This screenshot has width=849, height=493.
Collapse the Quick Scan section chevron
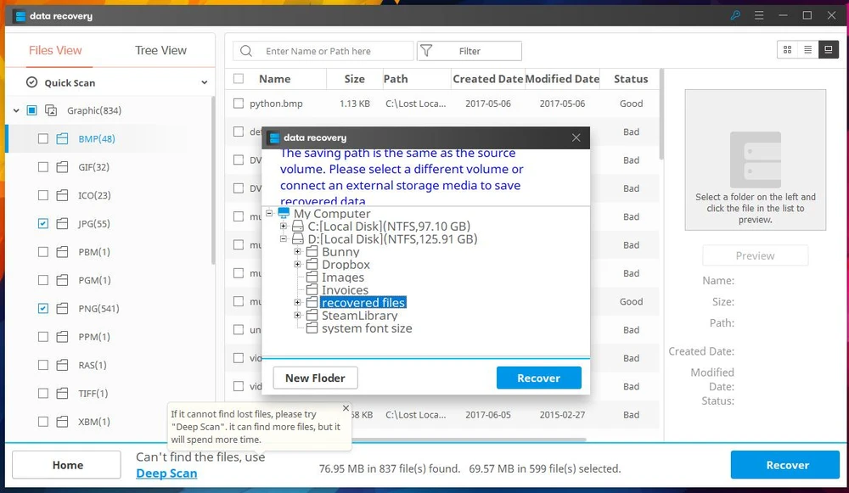(x=204, y=83)
